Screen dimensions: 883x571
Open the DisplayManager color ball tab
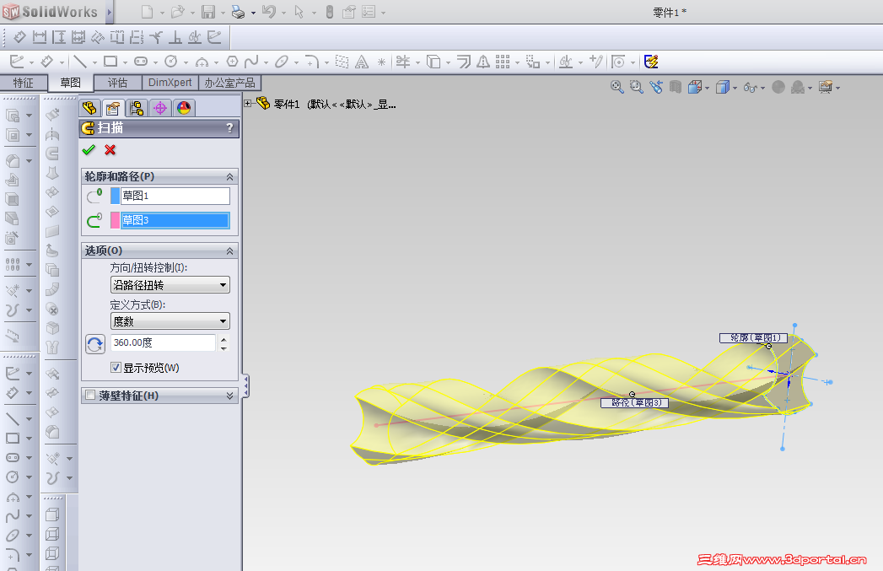184,108
